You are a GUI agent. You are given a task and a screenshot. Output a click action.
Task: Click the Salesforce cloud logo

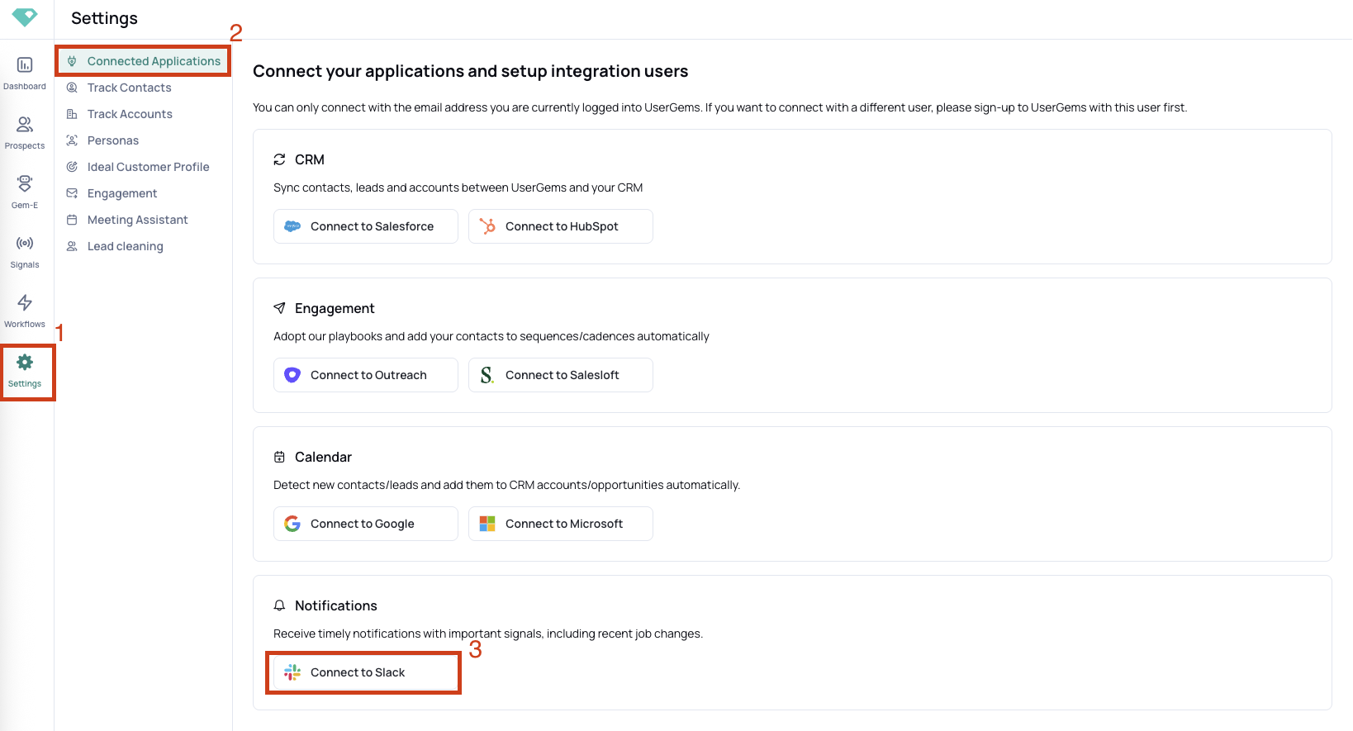[x=292, y=226]
